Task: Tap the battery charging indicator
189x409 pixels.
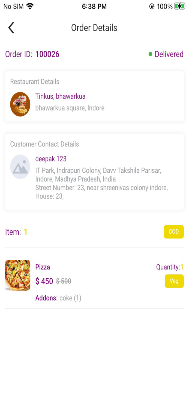Action: point(179,6)
